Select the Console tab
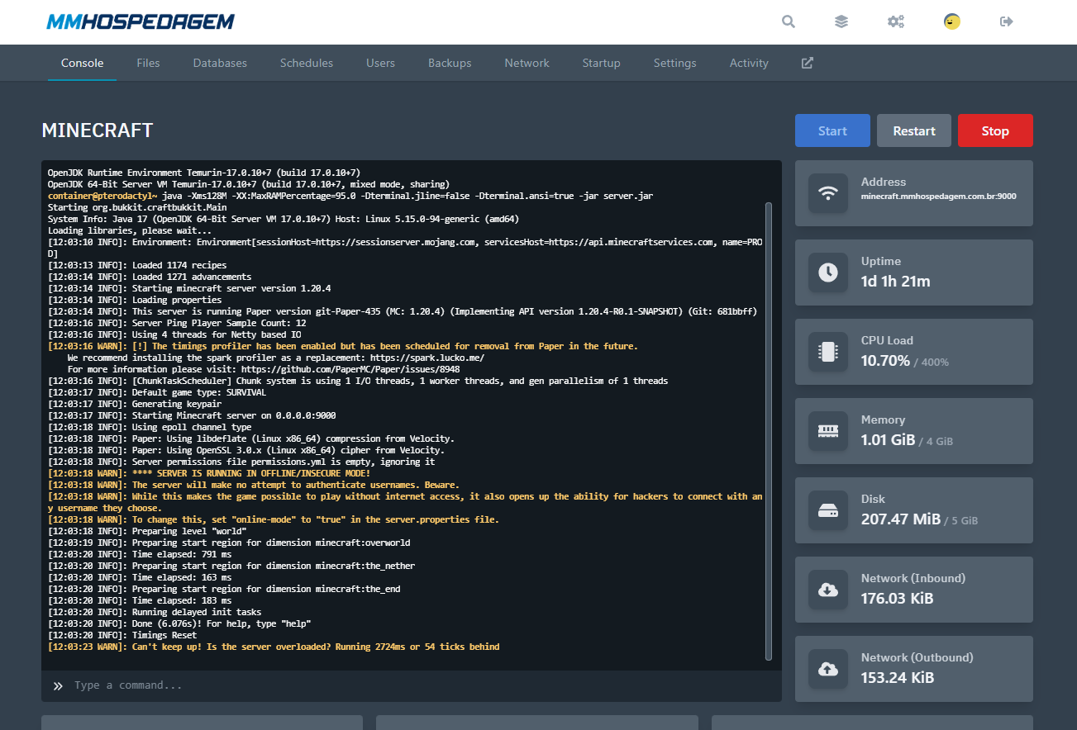 (x=82, y=63)
